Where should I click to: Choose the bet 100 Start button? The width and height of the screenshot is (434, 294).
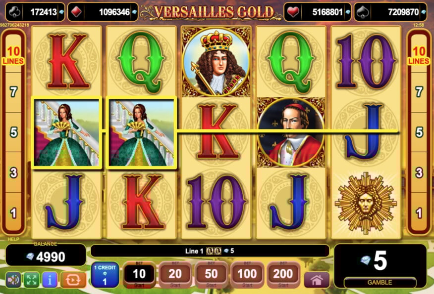[247, 275]
